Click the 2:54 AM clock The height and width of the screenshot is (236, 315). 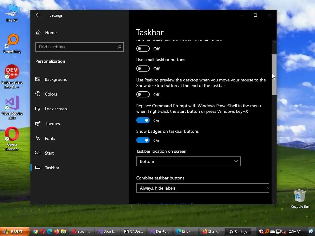click(x=295, y=232)
